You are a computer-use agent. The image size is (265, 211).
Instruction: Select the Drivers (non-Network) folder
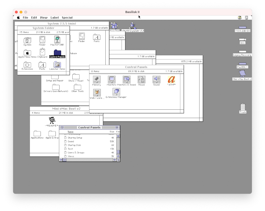pos(56,87)
